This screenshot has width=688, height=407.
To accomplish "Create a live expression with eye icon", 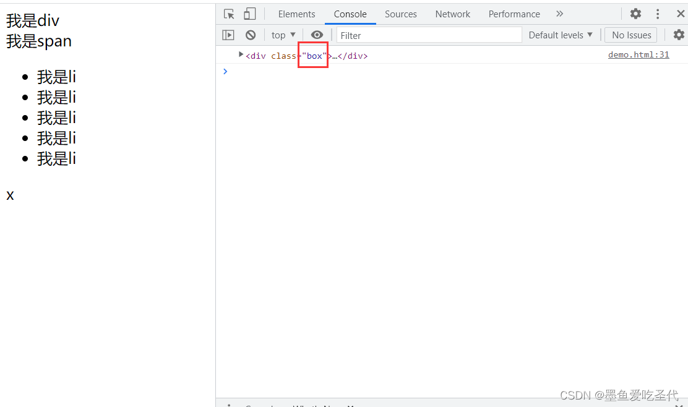I will point(317,35).
